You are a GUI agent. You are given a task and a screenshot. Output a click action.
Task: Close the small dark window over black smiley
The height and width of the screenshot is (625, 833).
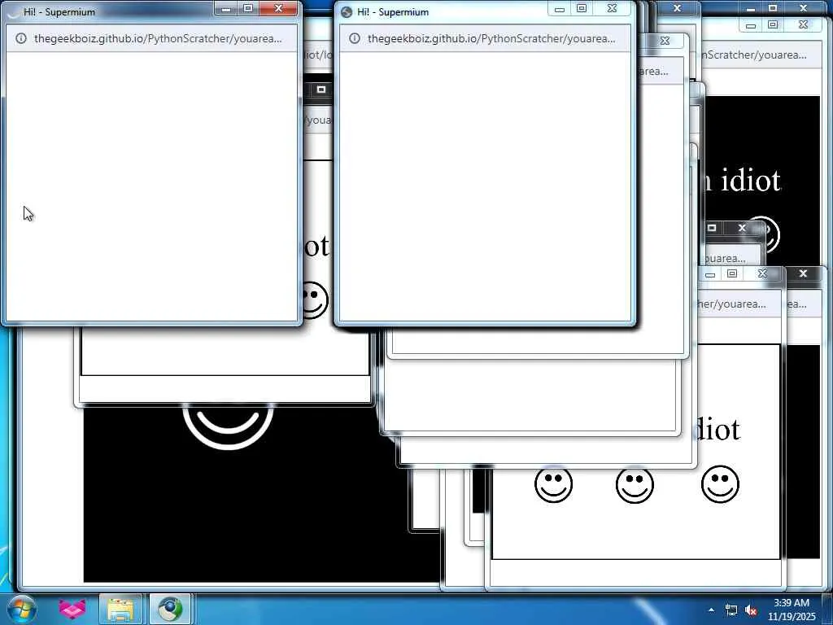(742, 228)
